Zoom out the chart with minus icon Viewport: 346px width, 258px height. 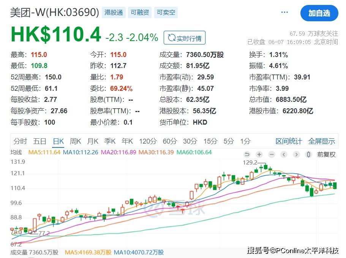272,154
